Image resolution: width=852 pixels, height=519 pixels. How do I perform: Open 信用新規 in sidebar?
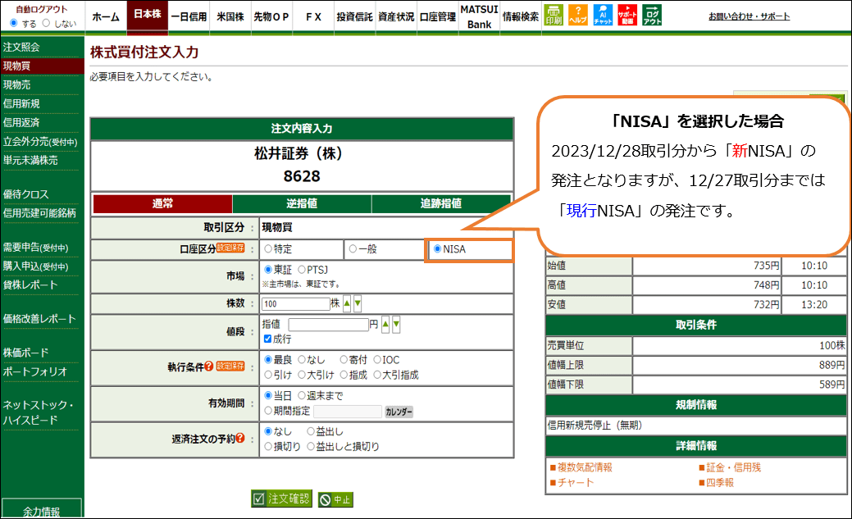tap(22, 104)
